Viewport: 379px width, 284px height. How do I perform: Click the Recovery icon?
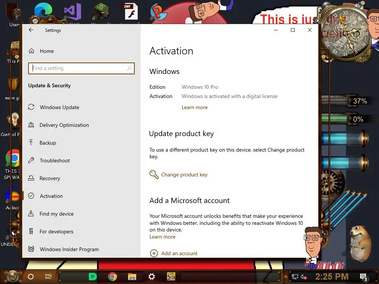point(31,178)
